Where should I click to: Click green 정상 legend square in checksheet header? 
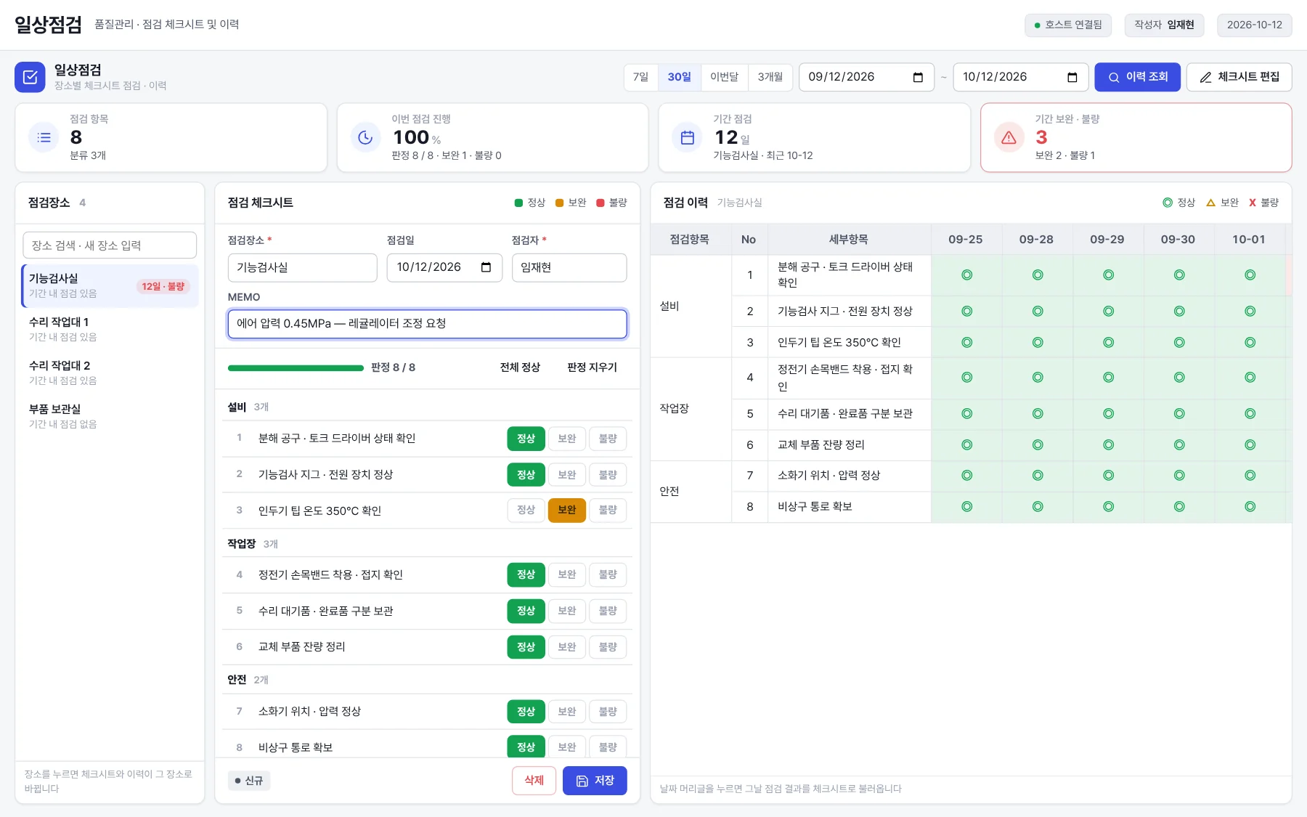click(x=518, y=203)
